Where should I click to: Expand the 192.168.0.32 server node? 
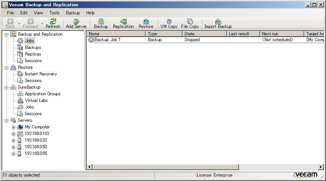coord(14,141)
